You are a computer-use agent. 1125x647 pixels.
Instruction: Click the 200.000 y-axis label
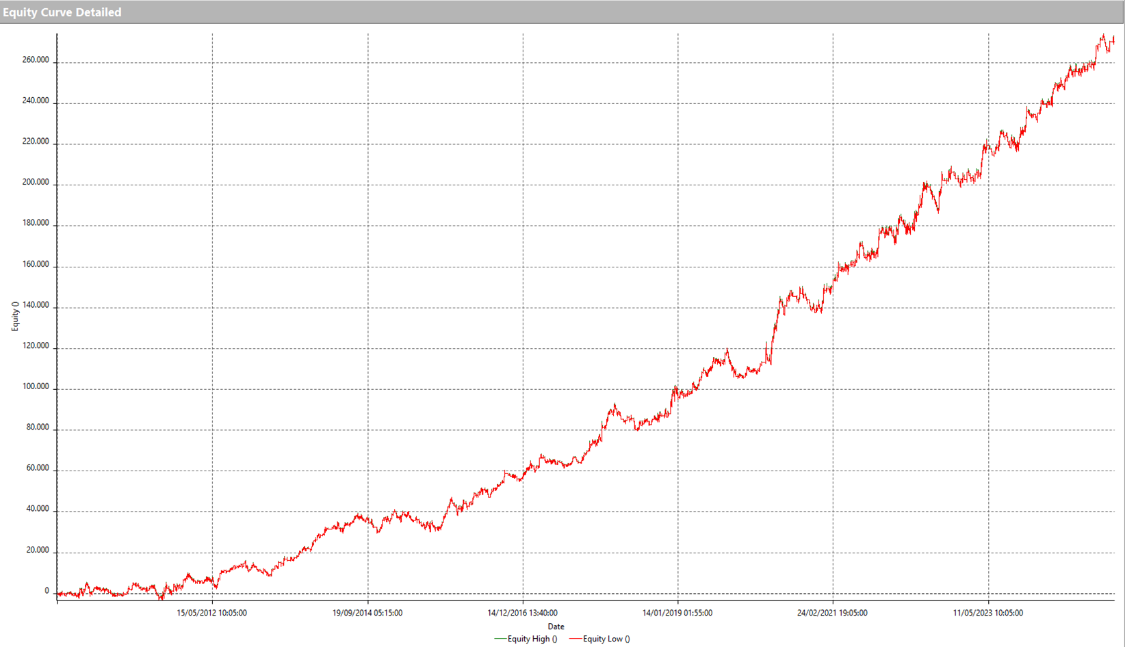tap(36, 183)
